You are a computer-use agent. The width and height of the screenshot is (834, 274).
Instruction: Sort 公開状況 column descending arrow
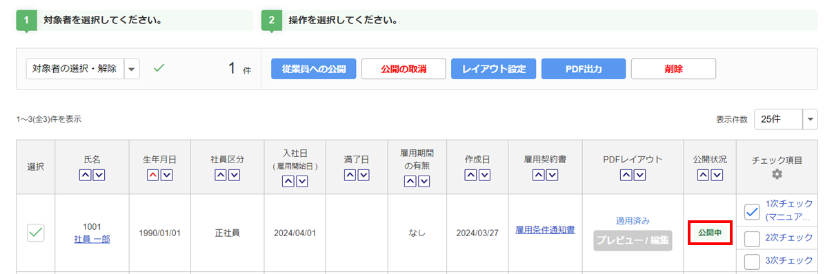click(x=717, y=175)
